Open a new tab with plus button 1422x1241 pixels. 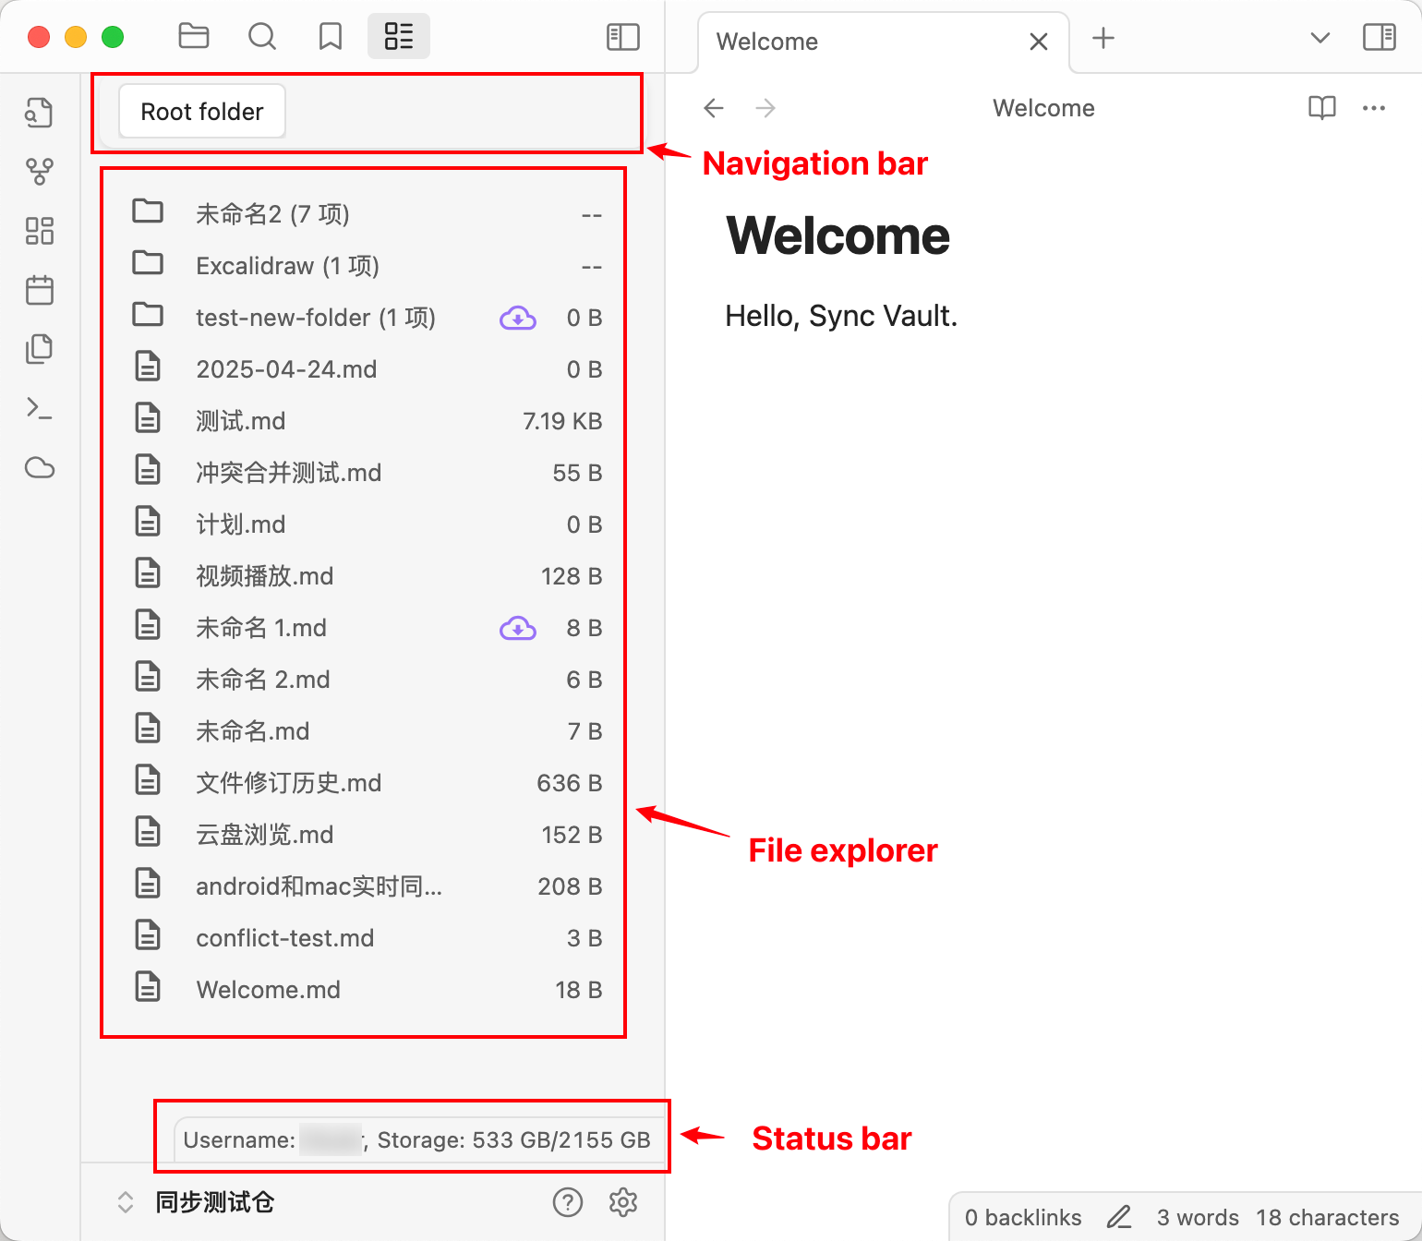click(1103, 38)
